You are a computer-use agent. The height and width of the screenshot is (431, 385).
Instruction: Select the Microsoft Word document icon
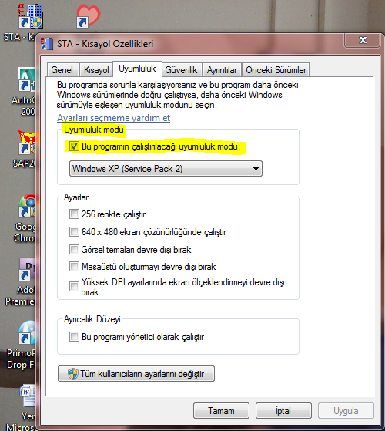pos(27,395)
